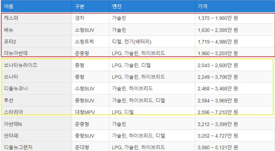The width and height of the screenshot is (275, 151).
Task: Click the 엔진 column header
Action: click(x=152, y=6)
